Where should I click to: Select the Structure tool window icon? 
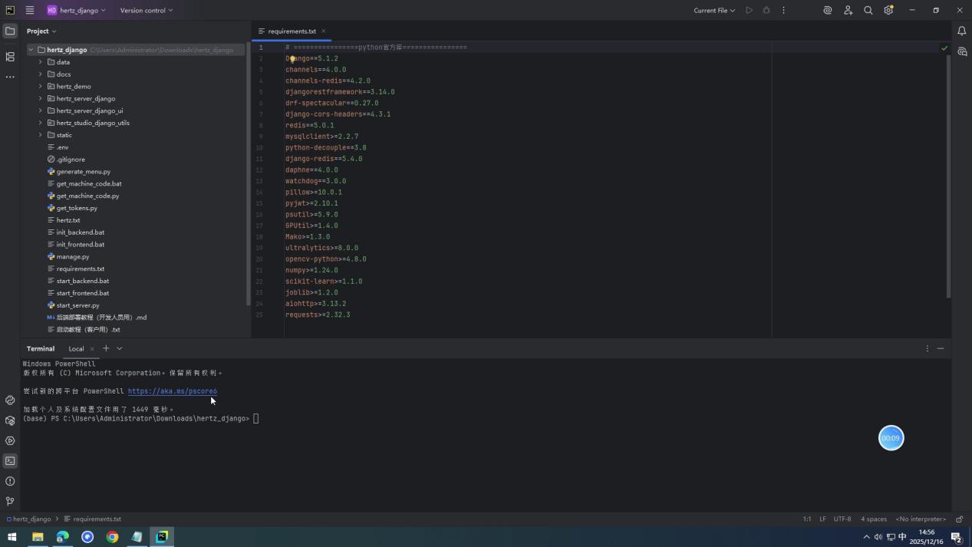click(10, 57)
